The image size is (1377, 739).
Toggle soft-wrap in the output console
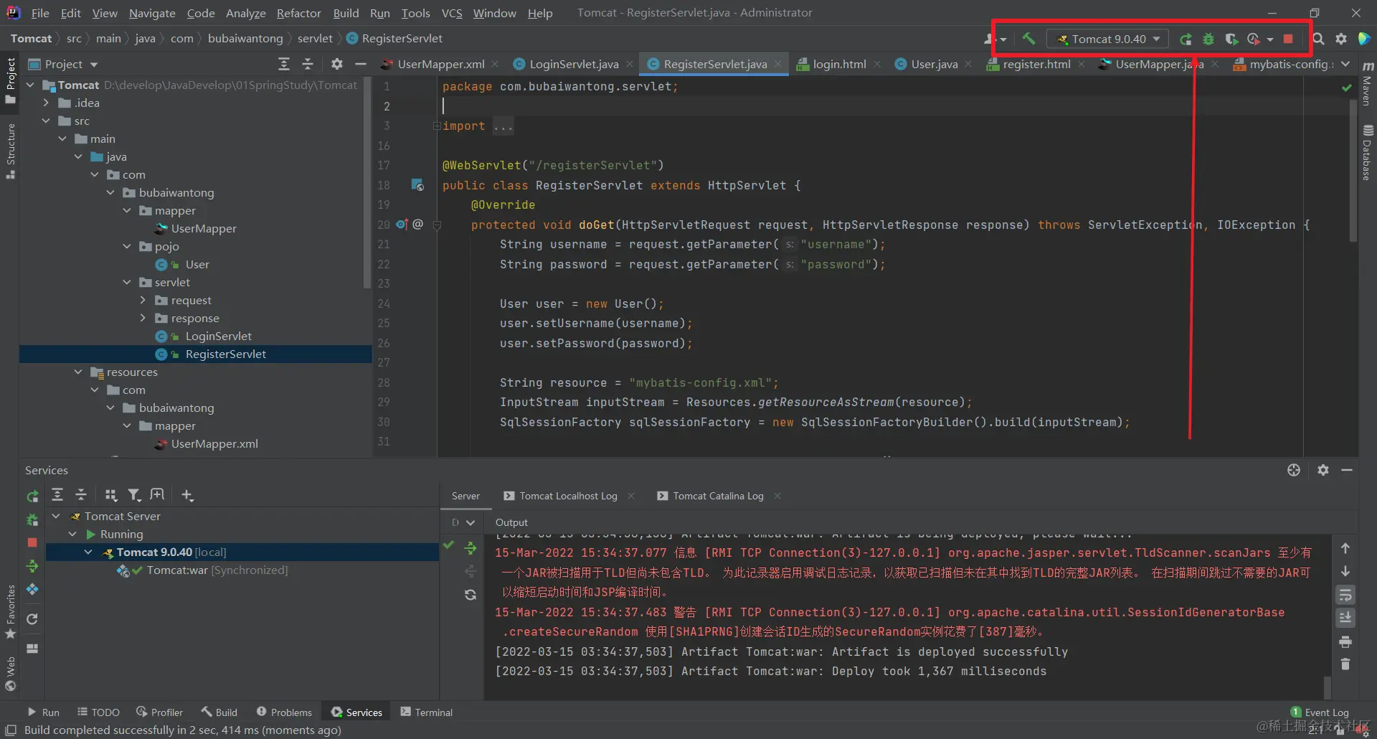click(1345, 595)
